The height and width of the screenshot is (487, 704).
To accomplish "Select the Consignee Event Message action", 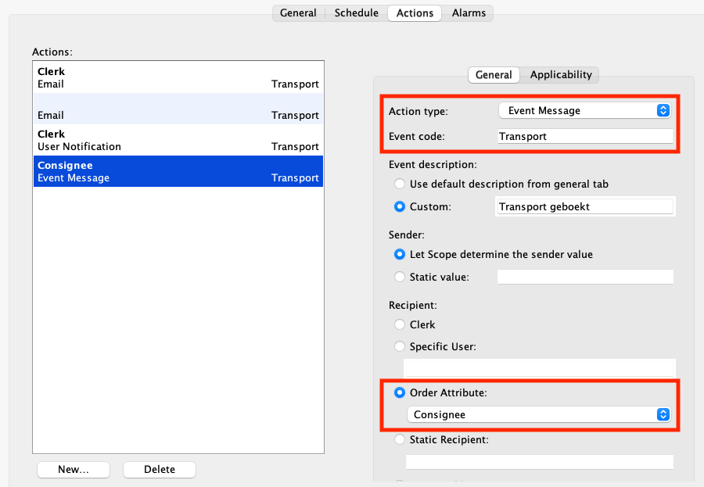I will coord(178,172).
